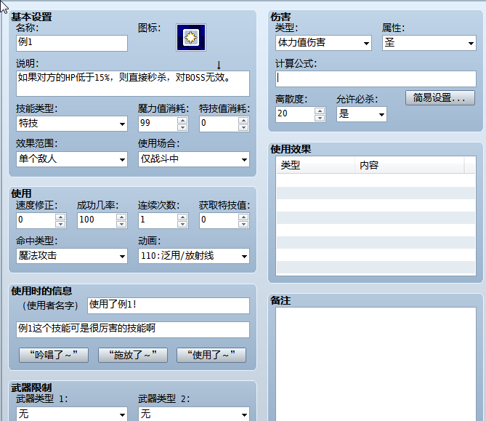Image resolution: width=486 pixels, height=421 pixels.
Task: Click the 成功几率 value 100 field
Action: pyautogui.click(x=97, y=220)
